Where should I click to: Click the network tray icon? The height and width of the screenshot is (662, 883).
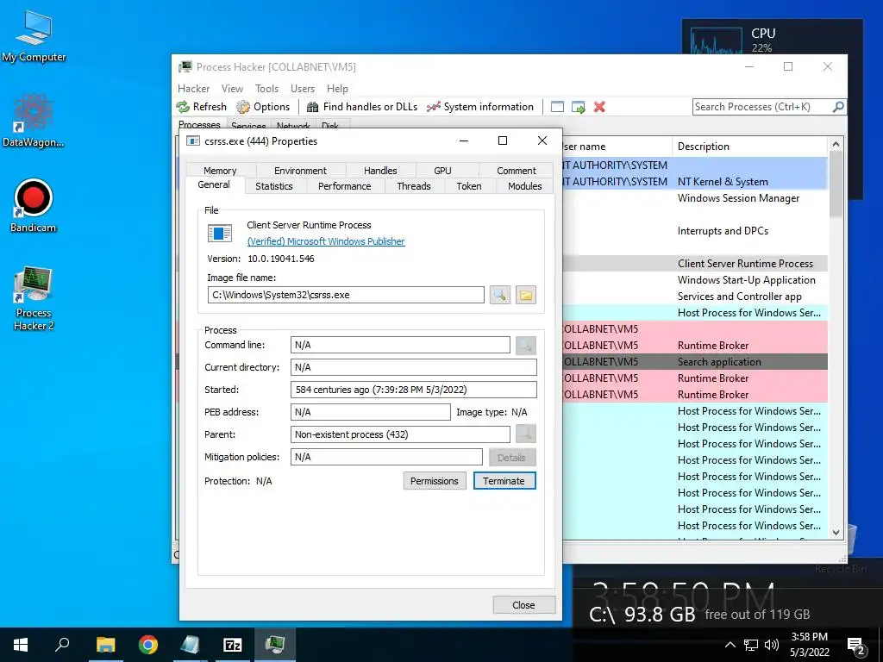coord(751,645)
